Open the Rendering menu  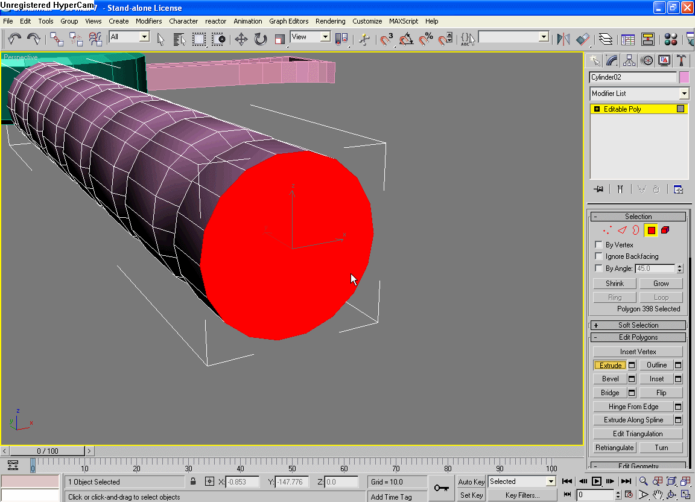click(330, 21)
